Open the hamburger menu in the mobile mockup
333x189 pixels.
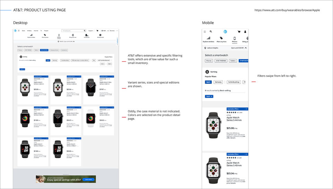pos(205,31)
